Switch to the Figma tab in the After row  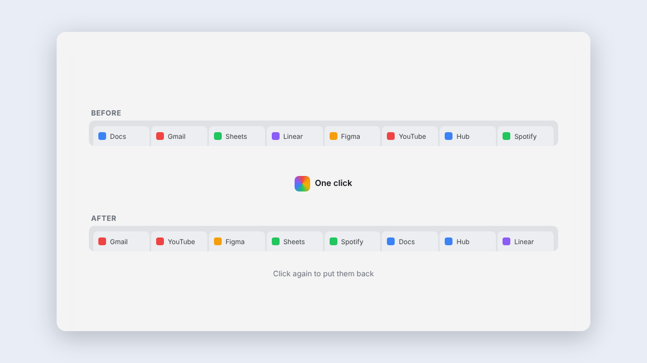pos(237,242)
